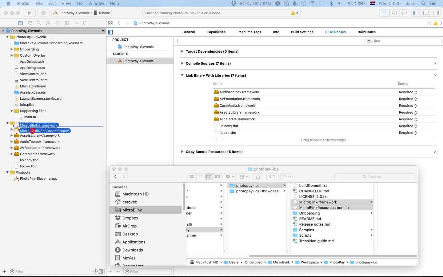
Task: Go back in Finder window
Action: pyautogui.click(x=116, y=177)
